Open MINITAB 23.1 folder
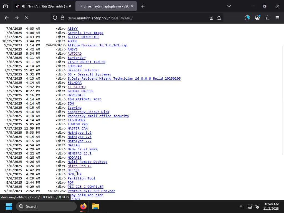 click(x=79, y=154)
